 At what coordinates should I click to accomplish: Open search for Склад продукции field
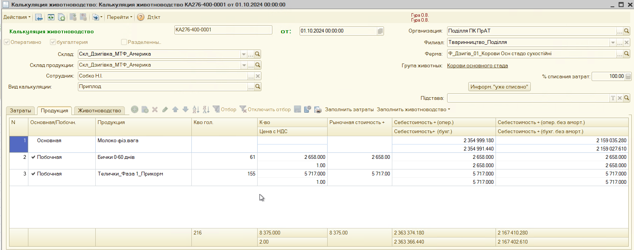[x=258, y=65]
